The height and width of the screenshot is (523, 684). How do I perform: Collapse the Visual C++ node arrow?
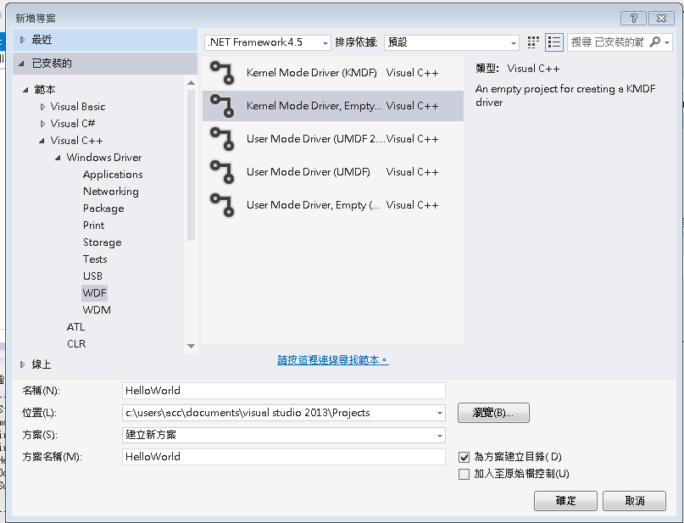pyautogui.click(x=42, y=141)
